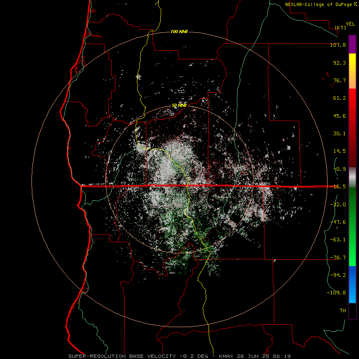The width and height of the screenshot is (359, 359).
Task: Click the -109.8 scale value
Action: (336, 293)
